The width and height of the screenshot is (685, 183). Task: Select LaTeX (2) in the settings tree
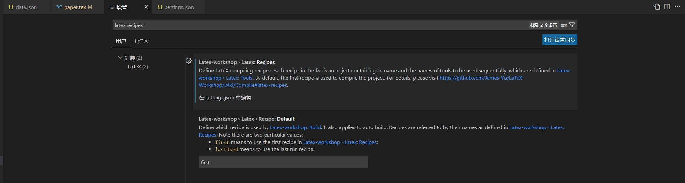138,67
